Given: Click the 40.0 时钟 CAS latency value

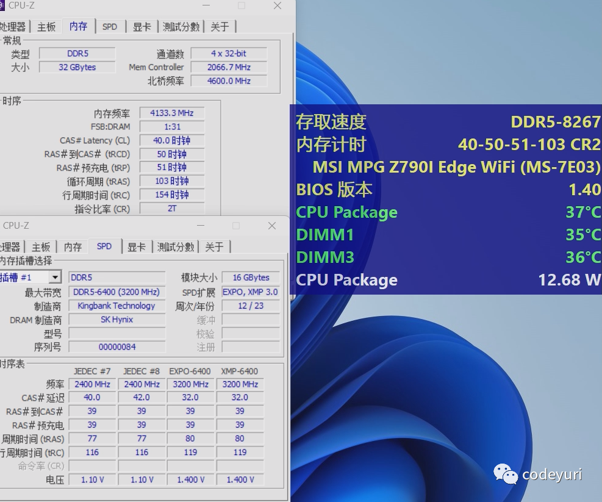Looking at the screenshot, I should point(172,140).
